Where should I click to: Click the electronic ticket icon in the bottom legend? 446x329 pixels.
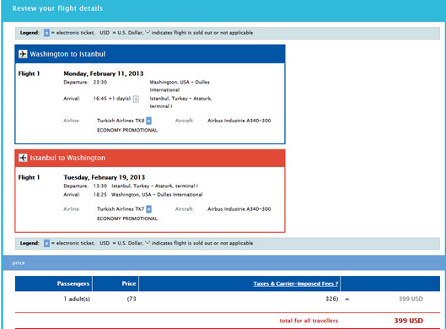[46, 243]
